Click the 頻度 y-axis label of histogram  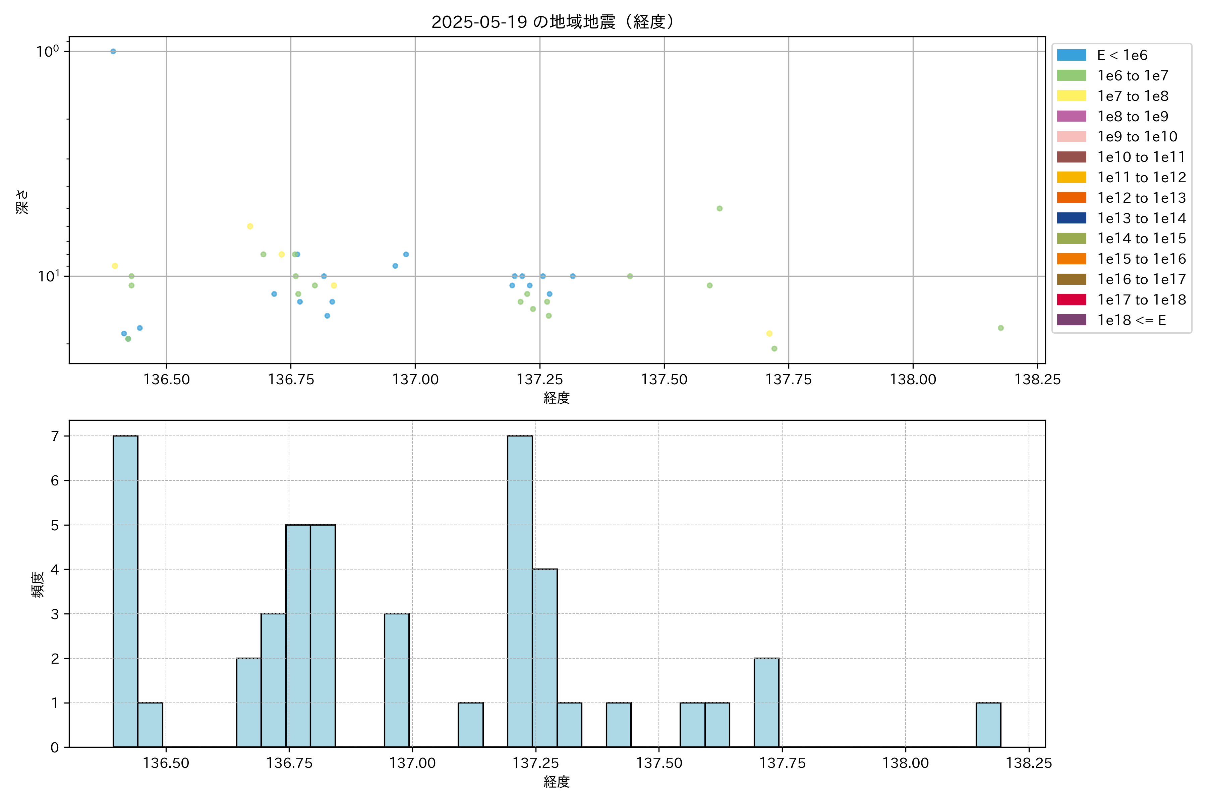pyautogui.click(x=38, y=585)
